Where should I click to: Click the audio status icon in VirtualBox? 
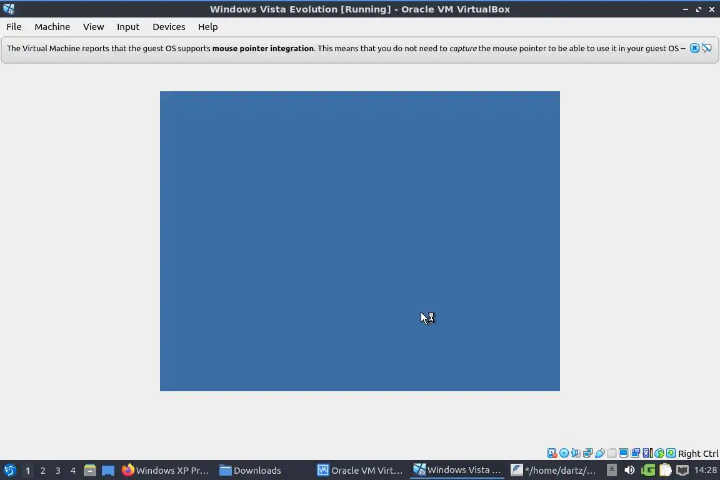point(576,453)
